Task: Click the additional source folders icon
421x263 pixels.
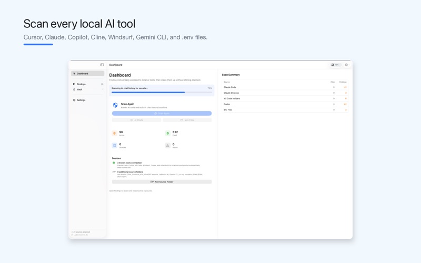Action: (114, 172)
